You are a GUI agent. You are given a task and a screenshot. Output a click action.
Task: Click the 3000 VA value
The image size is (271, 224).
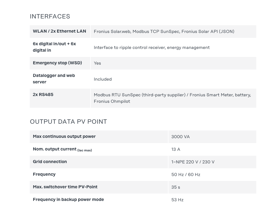pyautogui.click(x=180, y=137)
